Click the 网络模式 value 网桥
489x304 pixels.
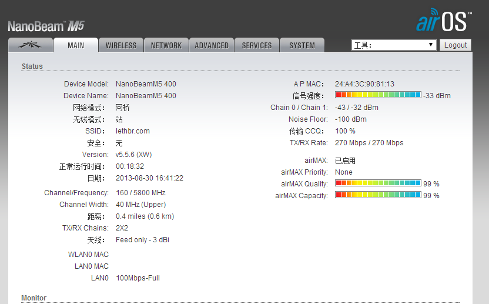coord(122,108)
